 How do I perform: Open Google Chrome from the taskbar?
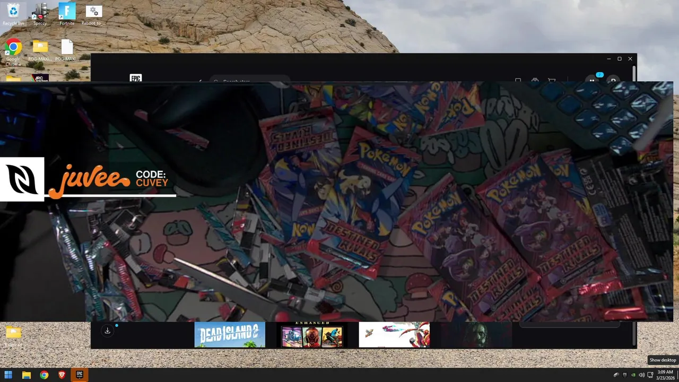pyautogui.click(x=44, y=375)
